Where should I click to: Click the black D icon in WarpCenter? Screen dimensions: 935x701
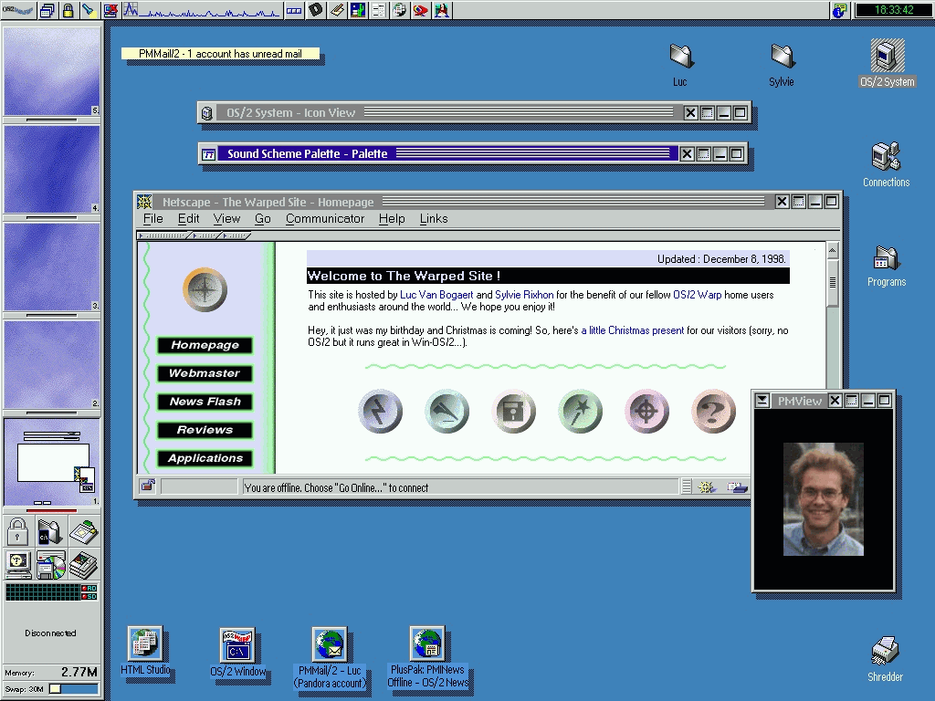point(316,10)
